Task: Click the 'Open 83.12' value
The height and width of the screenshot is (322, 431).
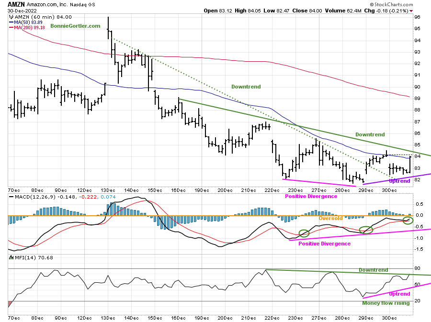Action: pyautogui.click(x=218, y=11)
